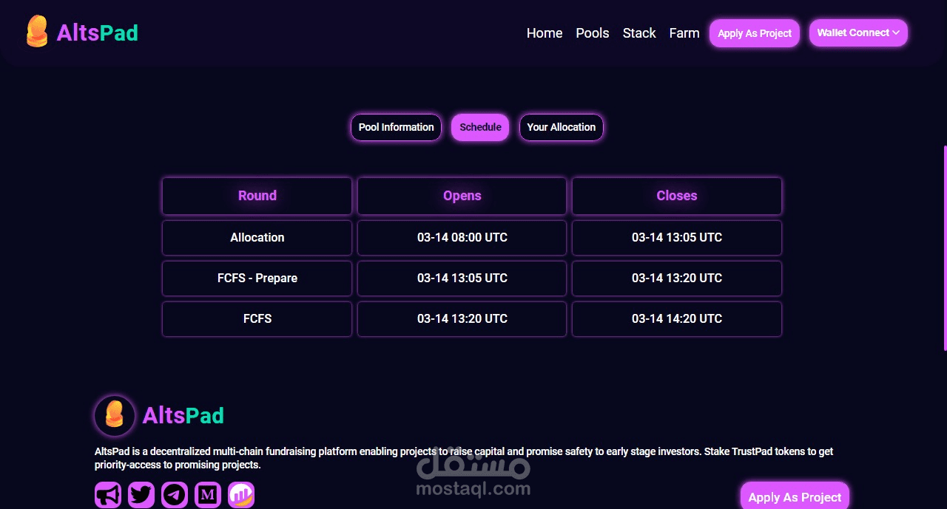Select the FCFS round cell in last row
947x509 pixels.
257,319
